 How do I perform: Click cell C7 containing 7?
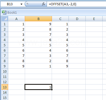click(x=60, y=56)
